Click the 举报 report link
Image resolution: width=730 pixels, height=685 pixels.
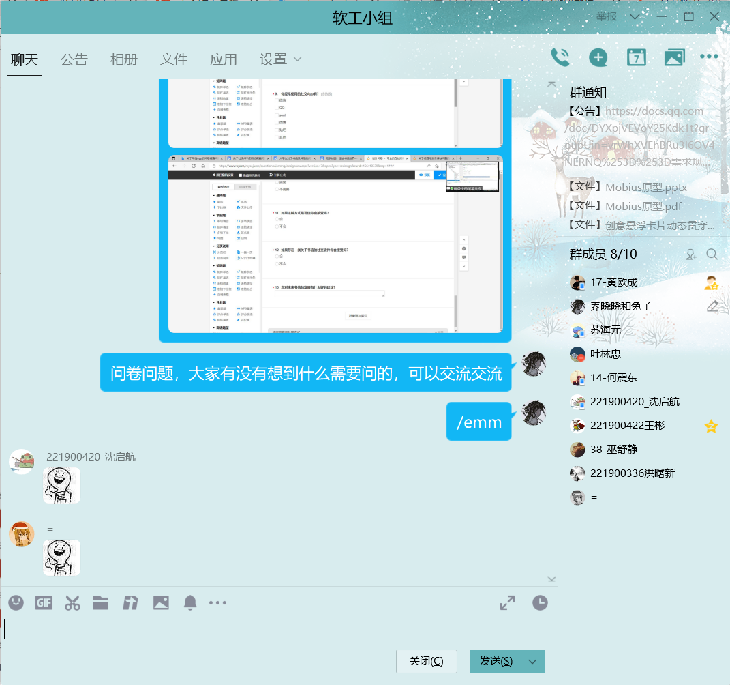607,17
